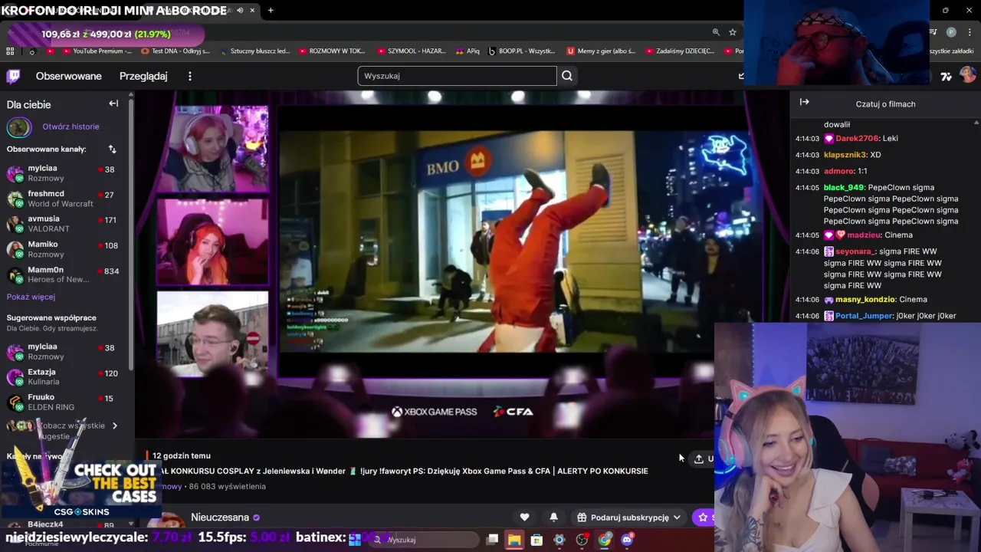Viewport: 981px width, 552px height.
Task: Open a new browser tab
Action: point(271,10)
